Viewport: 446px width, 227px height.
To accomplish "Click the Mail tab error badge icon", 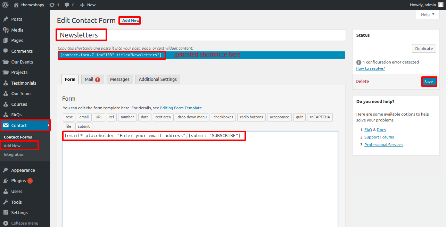I will [x=98, y=79].
